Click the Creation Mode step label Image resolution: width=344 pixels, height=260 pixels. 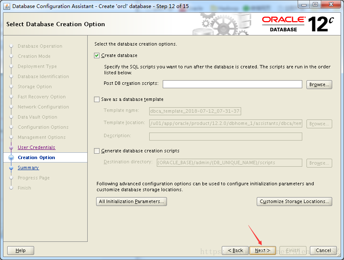click(34, 56)
